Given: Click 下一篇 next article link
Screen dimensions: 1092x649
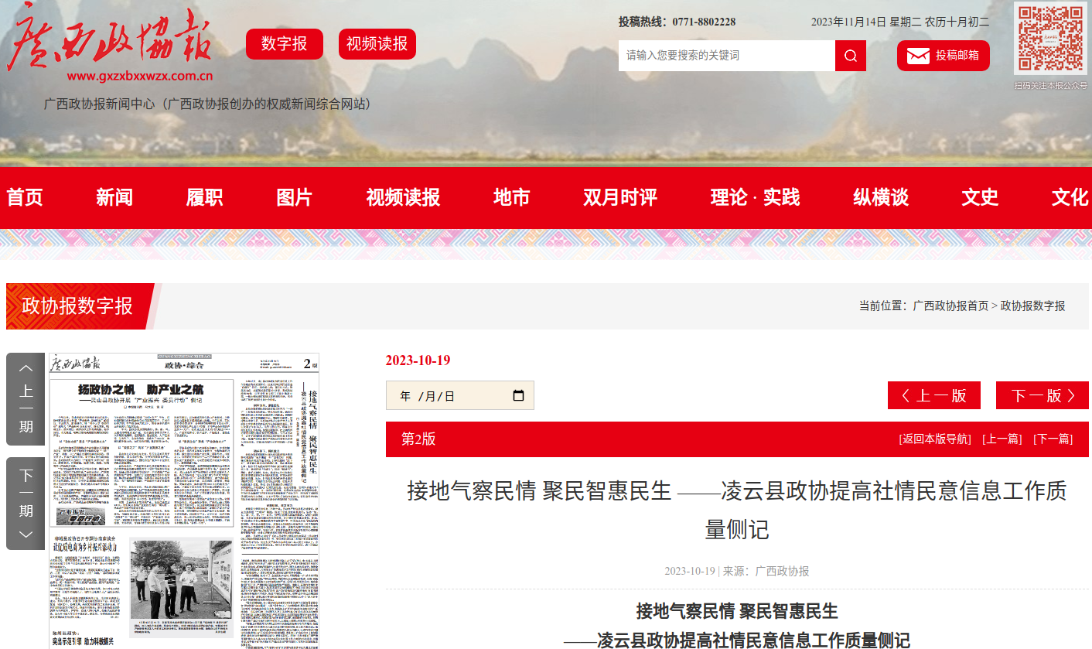Looking at the screenshot, I should 1053,439.
